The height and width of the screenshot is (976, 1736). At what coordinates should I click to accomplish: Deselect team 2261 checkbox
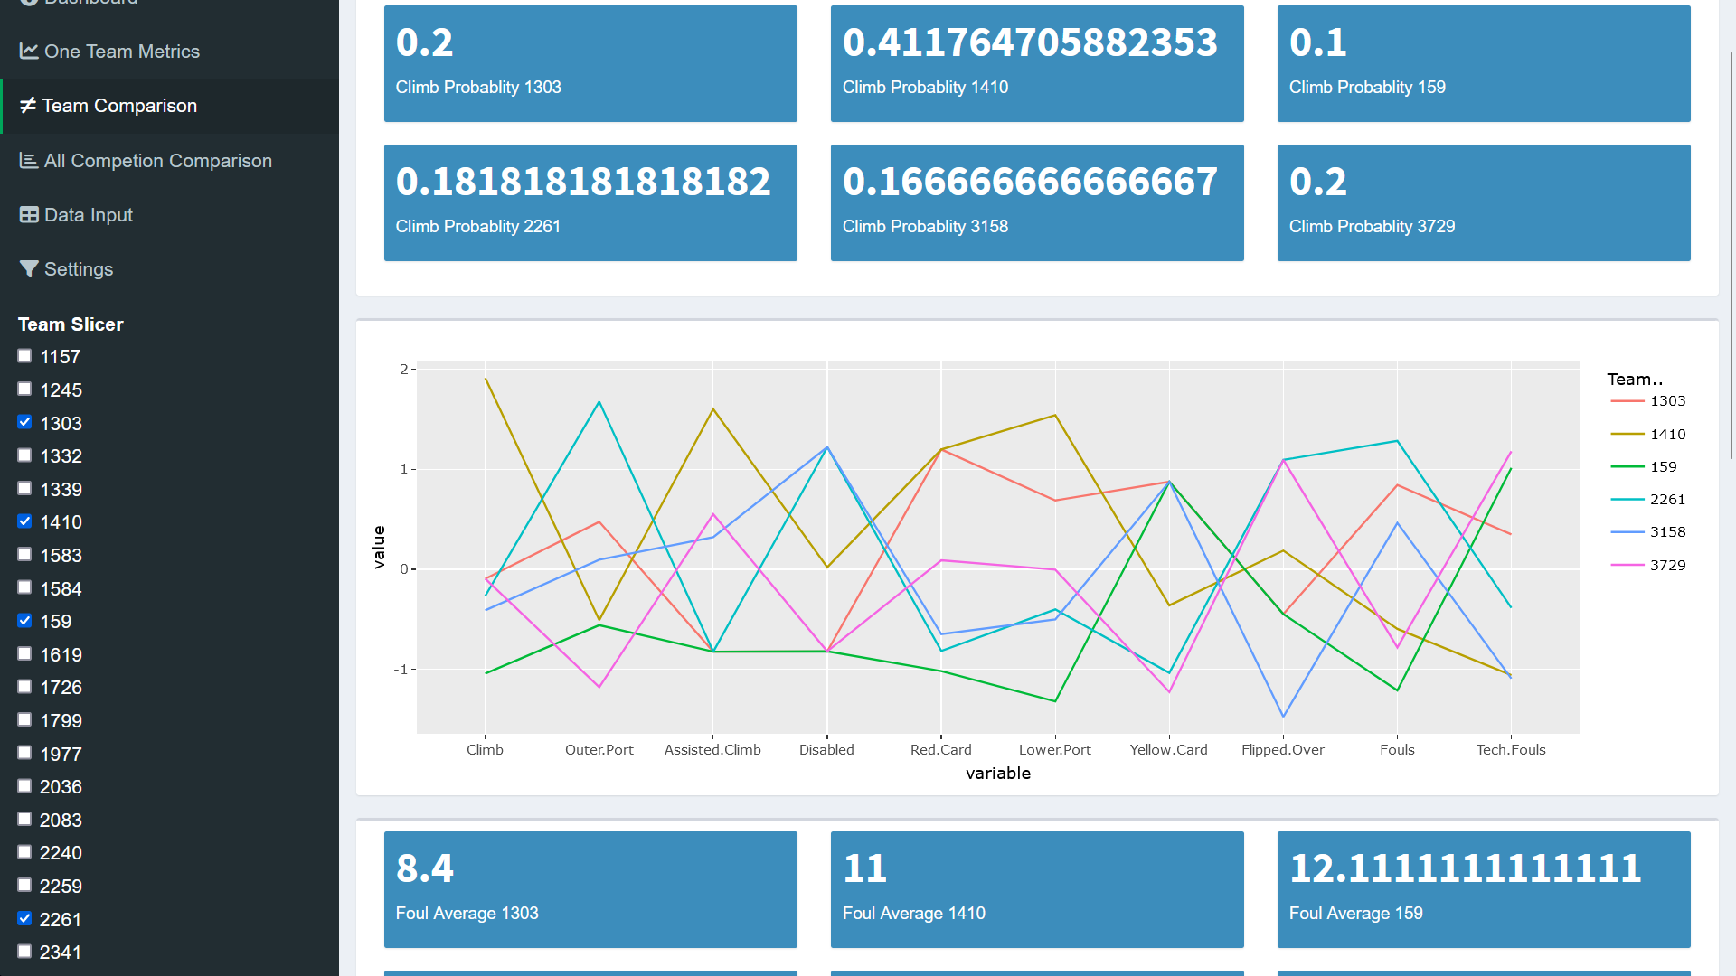[24, 918]
